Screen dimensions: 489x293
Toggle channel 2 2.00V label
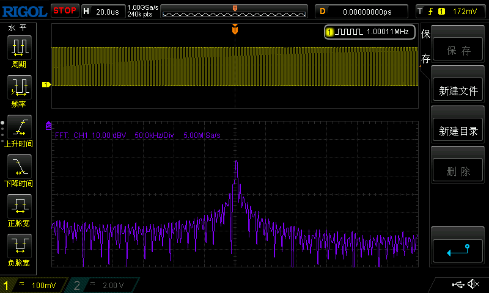tap(105, 285)
